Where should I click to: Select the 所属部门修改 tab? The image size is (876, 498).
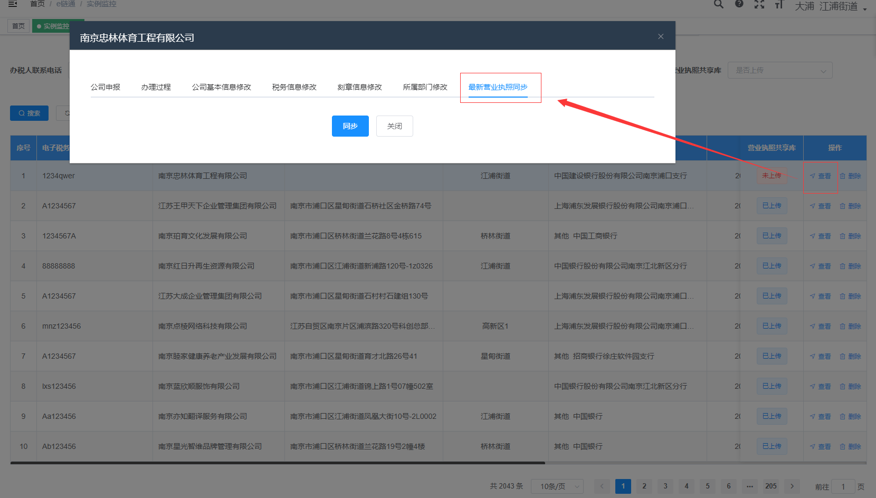coord(425,87)
